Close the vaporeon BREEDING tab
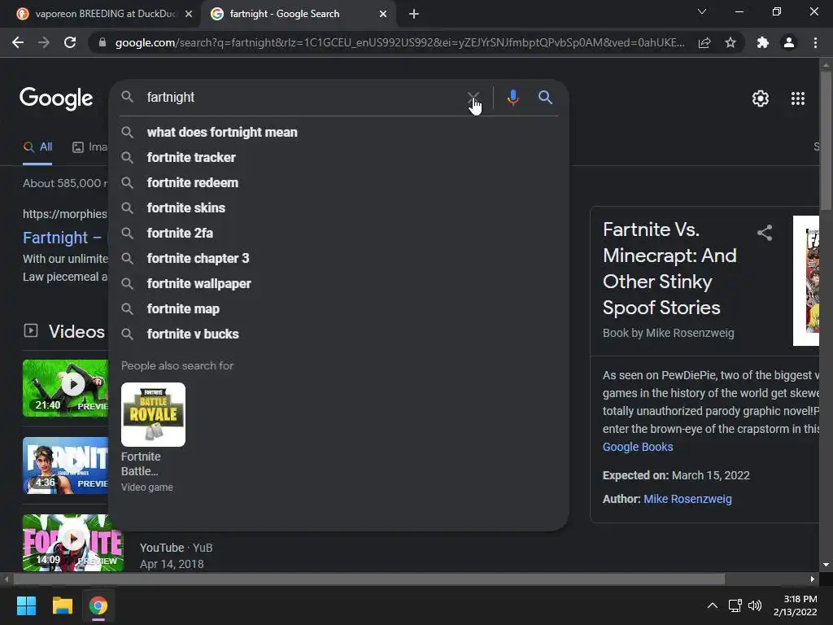This screenshot has height=625, width=833. tap(189, 14)
